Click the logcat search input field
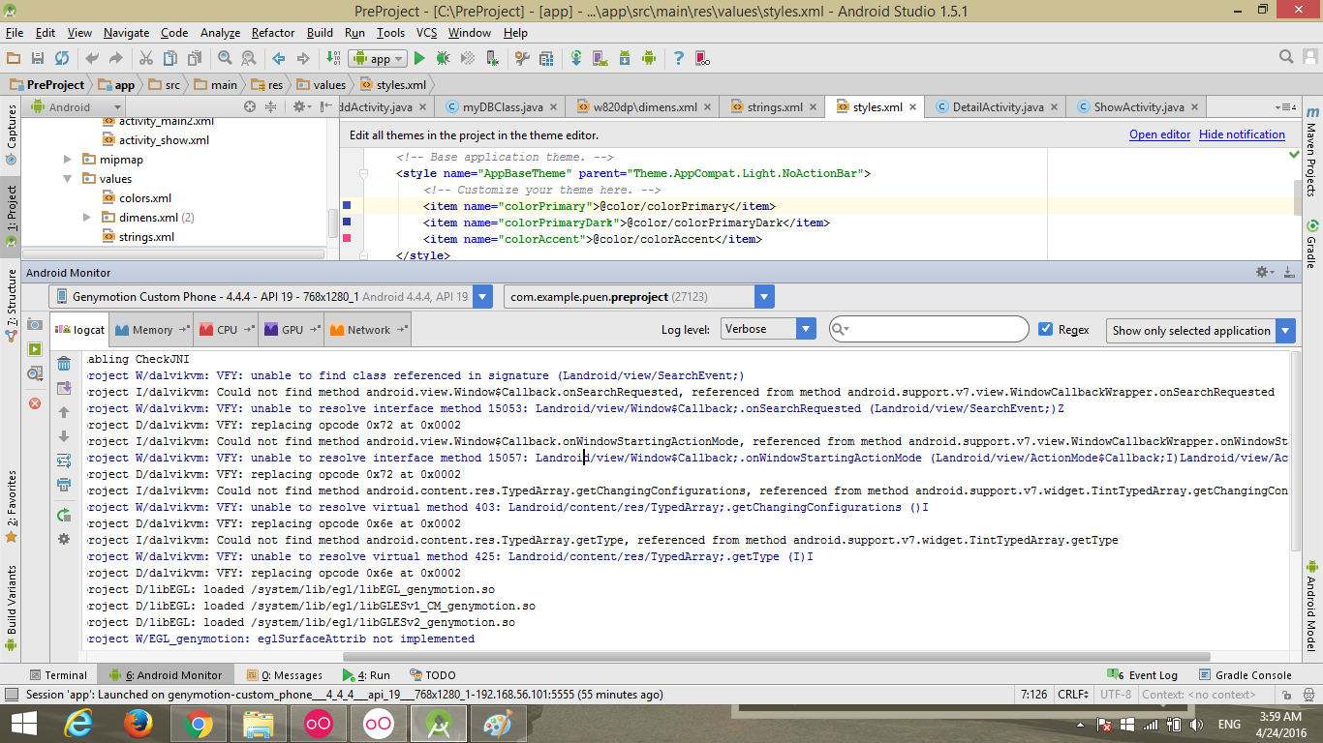Viewport: 1323px width, 743px height. pos(929,329)
